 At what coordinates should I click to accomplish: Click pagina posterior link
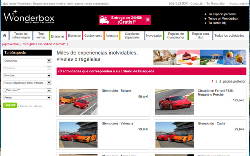[234, 81]
